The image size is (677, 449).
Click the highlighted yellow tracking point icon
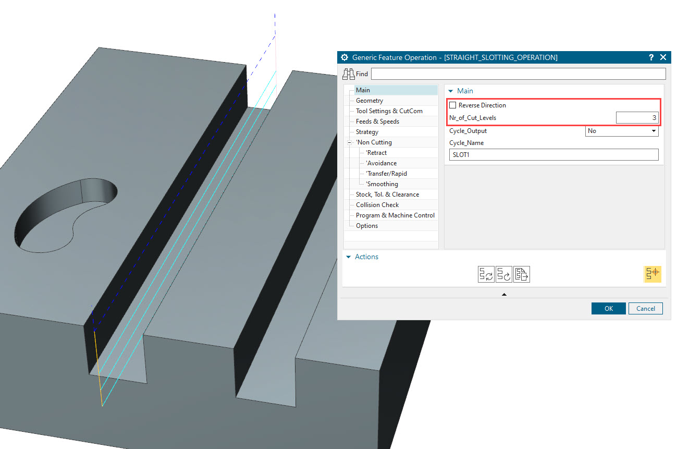point(653,273)
